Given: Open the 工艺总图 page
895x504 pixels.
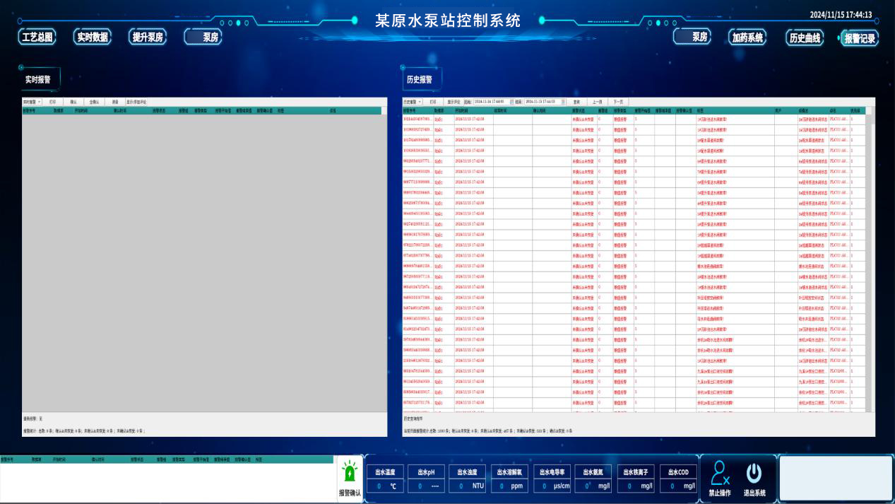Looking at the screenshot, I should pos(37,37).
